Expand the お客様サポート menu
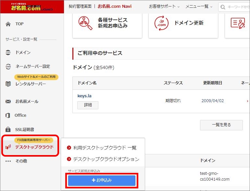This screenshot has width=250, height=191. coord(164,6)
